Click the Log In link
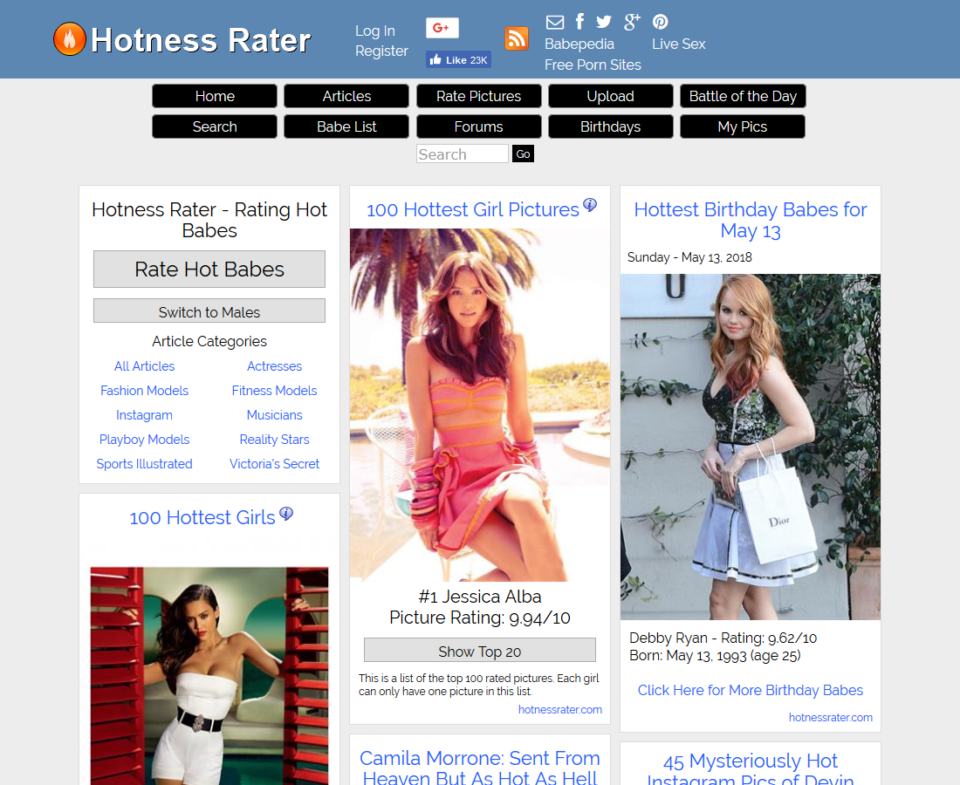960x785 pixels. point(374,31)
